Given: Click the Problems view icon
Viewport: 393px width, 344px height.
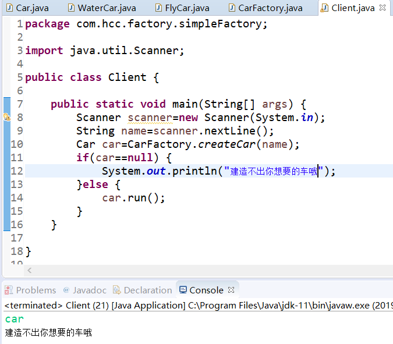Looking at the screenshot, I should coord(9,290).
